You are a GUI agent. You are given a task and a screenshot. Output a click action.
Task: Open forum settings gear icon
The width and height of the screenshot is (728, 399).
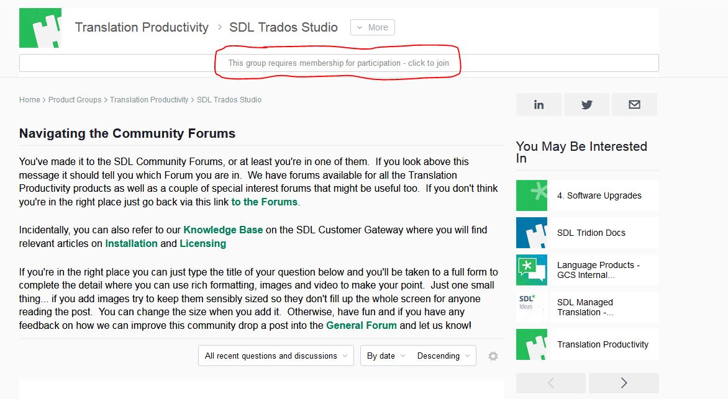[493, 356]
